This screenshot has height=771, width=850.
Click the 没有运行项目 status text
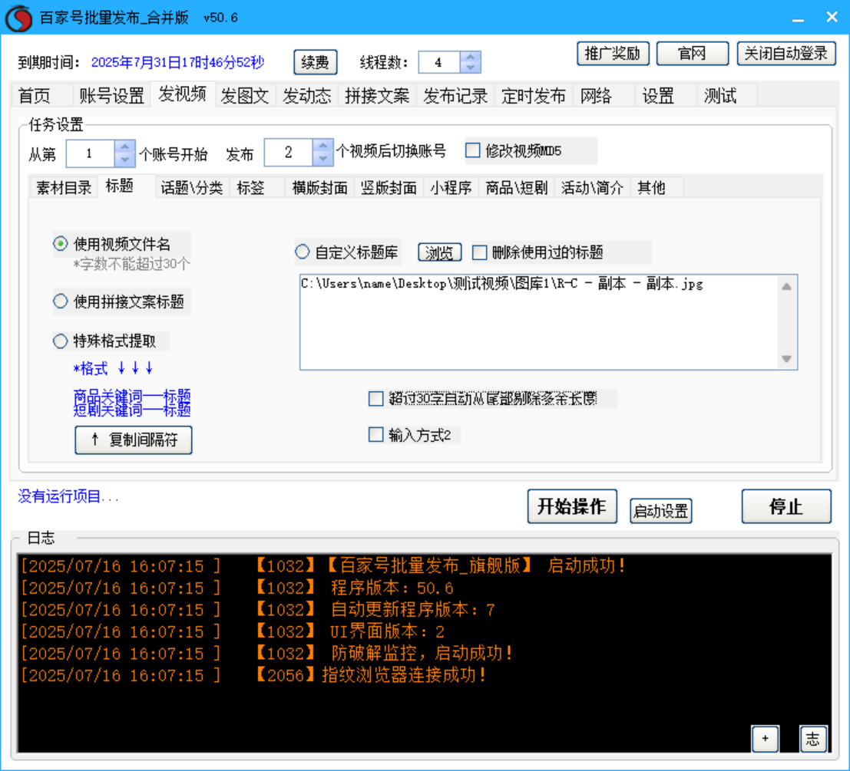(x=68, y=496)
